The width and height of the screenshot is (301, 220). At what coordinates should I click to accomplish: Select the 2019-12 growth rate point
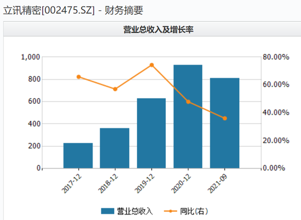152,65
